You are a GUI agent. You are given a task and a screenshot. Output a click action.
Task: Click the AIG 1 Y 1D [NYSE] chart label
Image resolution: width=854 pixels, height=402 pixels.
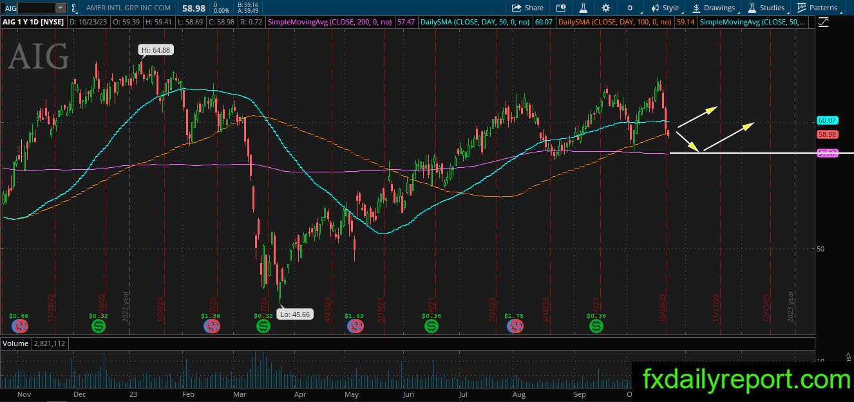33,22
